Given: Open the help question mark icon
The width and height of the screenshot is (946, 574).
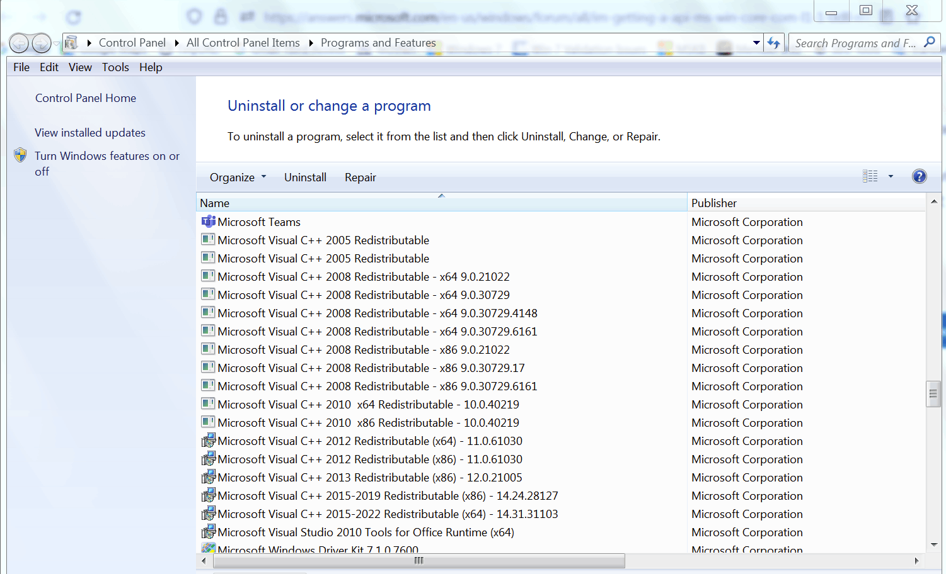Looking at the screenshot, I should pyautogui.click(x=920, y=176).
